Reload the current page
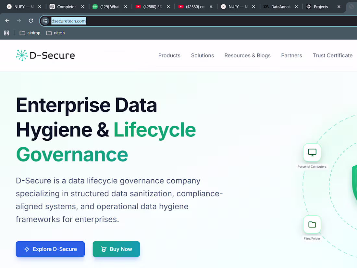357x268 pixels. coord(31,20)
